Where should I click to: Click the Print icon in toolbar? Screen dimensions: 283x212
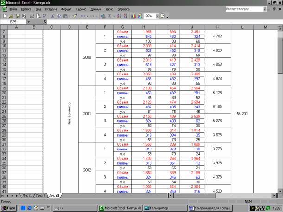31,16
